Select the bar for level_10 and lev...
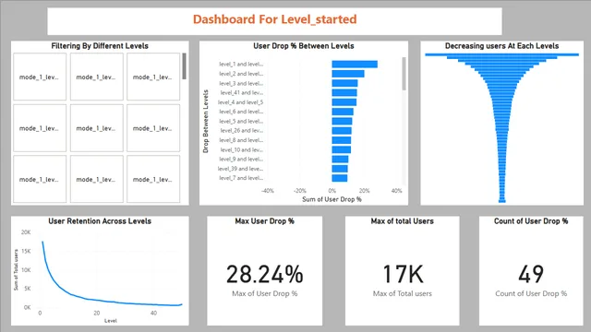 pyautogui.click(x=341, y=149)
